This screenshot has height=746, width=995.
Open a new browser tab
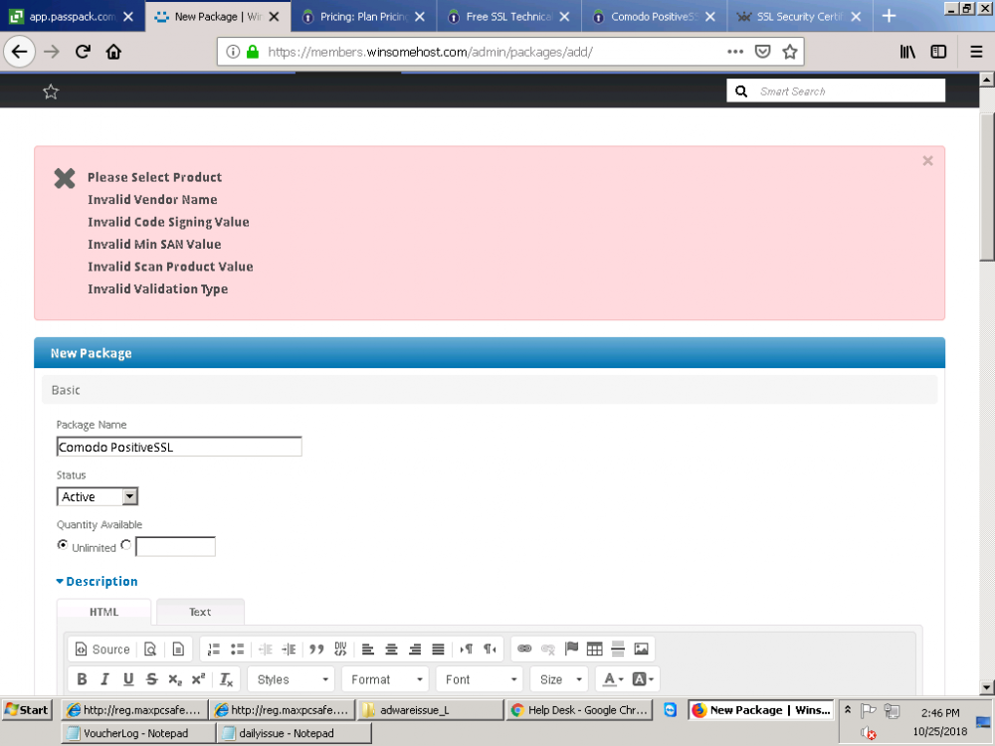coord(889,17)
